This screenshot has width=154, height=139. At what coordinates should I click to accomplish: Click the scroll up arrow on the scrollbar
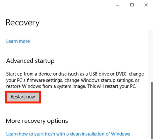[x=151, y=32]
